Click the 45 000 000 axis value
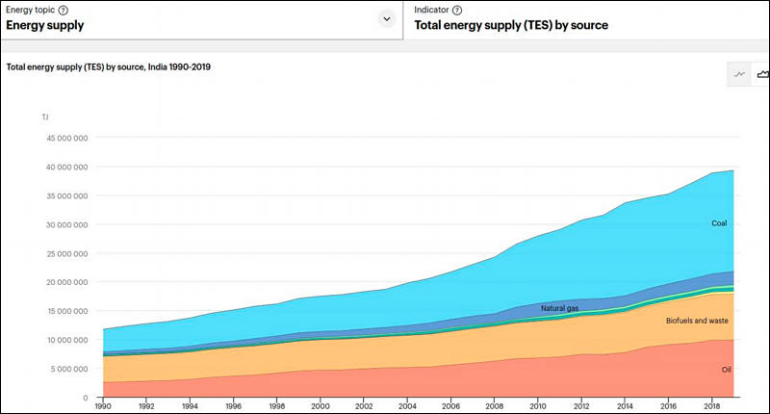Viewport: 770px width, 414px height. click(x=67, y=138)
